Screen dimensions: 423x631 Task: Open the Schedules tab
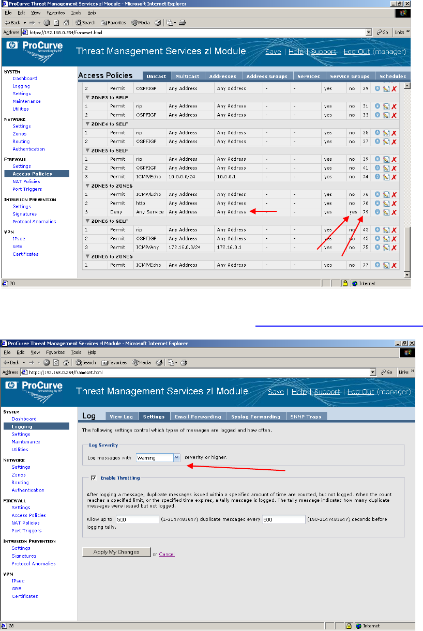tap(392, 76)
